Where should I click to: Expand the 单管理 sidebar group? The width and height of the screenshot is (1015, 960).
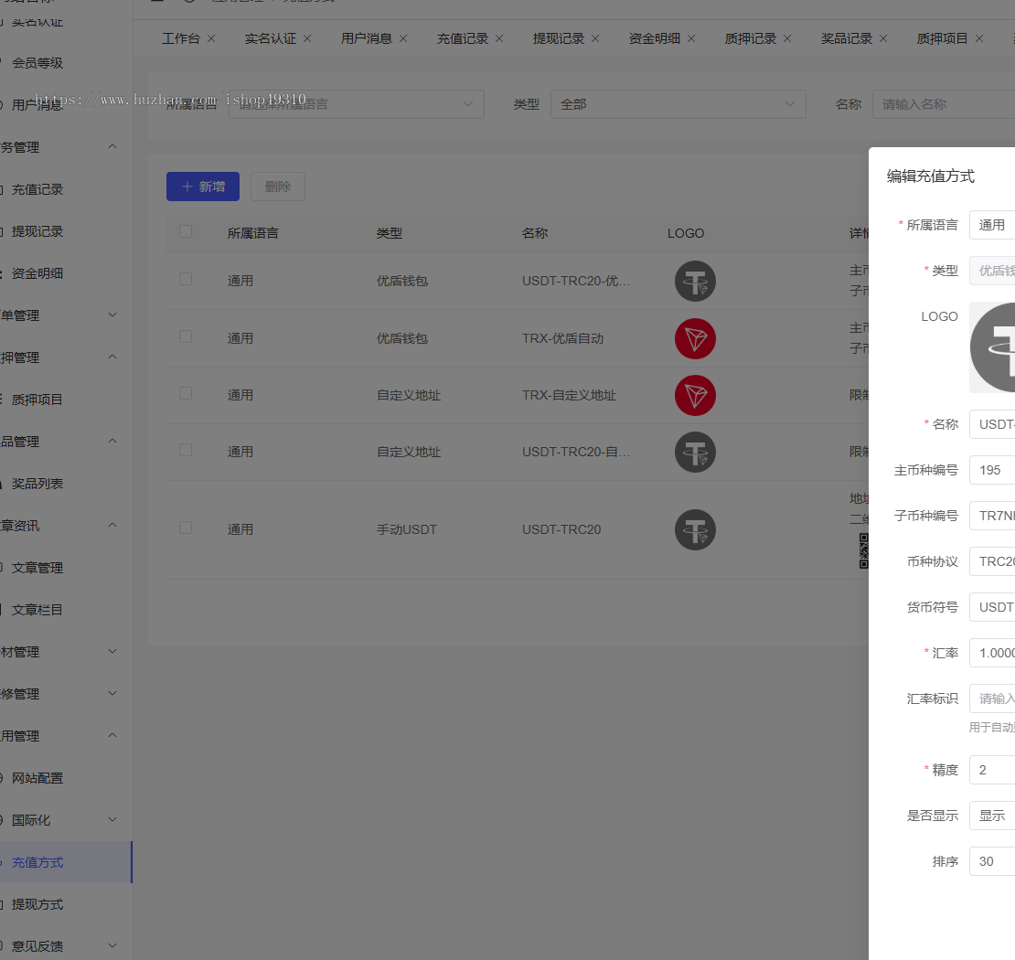coord(112,315)
